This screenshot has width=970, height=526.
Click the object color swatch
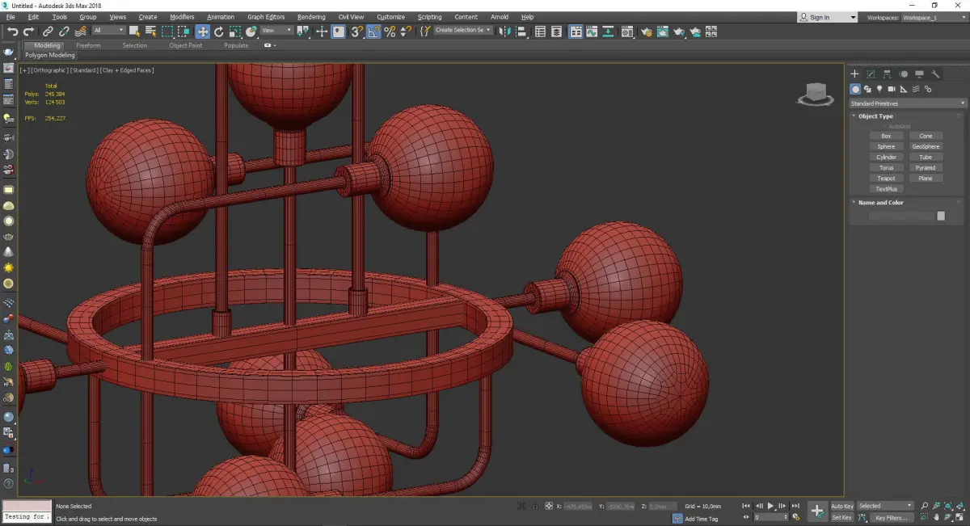pyautogui.click(x=941, y=216)
